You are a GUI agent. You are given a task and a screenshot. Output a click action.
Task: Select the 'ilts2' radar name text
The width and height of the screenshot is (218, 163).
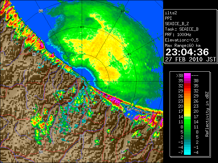point(171,13)
